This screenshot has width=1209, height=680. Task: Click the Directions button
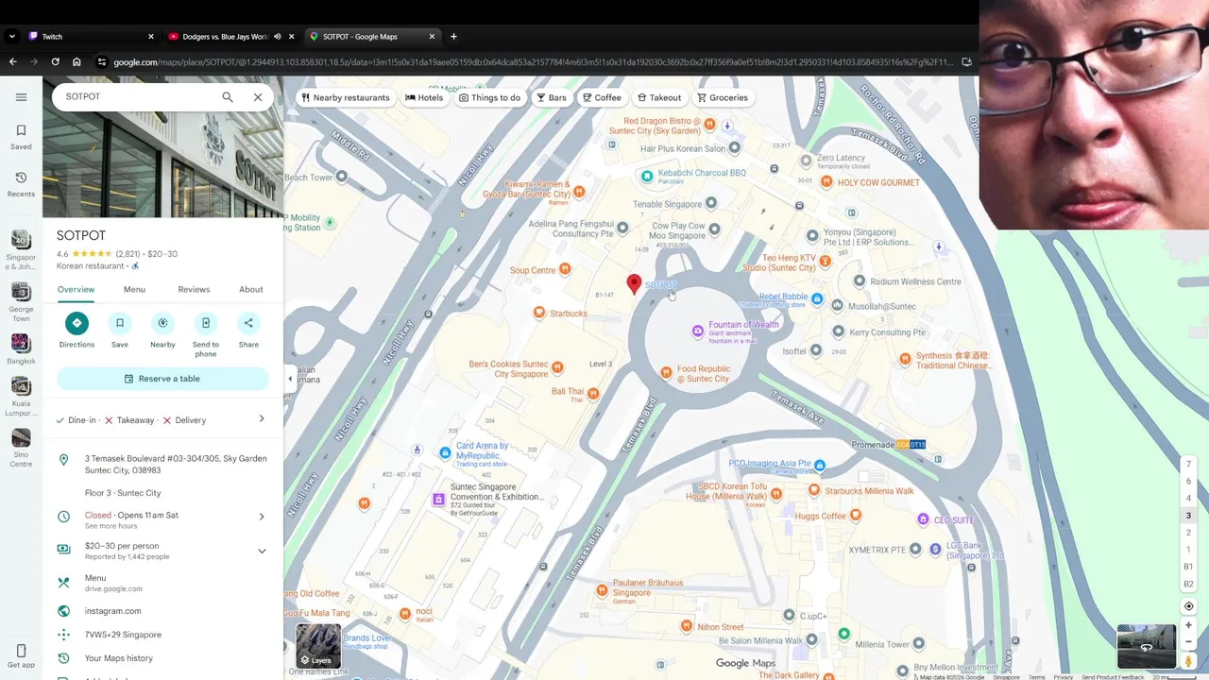tap(77, 323)
